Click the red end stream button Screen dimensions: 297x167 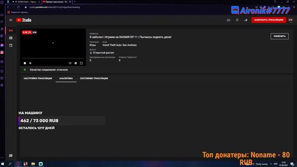269,20
